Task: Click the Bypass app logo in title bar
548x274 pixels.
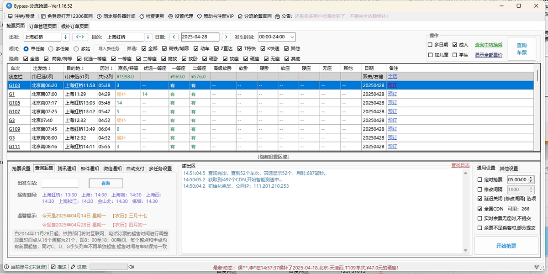Action: pos(8,6)
